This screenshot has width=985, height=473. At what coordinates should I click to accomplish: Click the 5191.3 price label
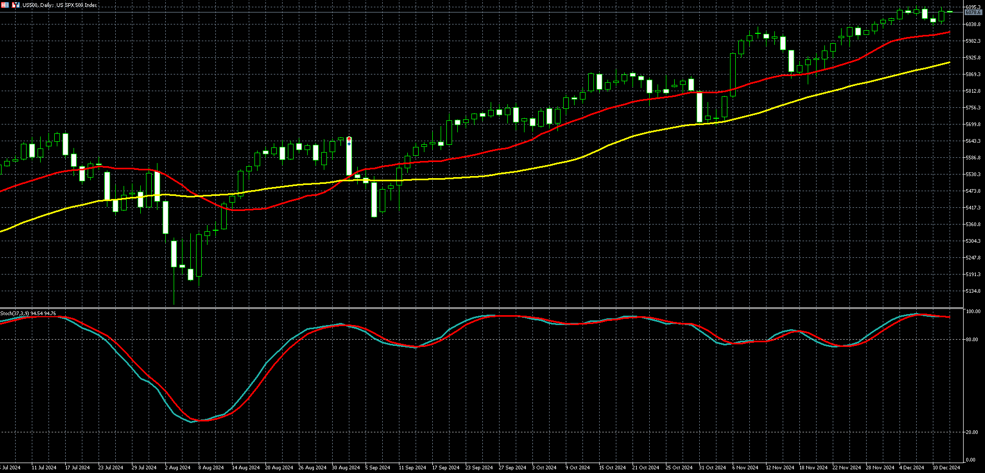click(x=973, y=275)
